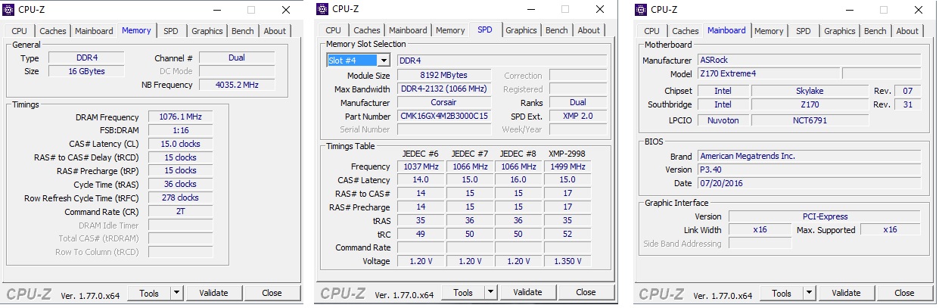Click Tools button in Mainboard window
The width and height of the screenshot is (939, 308).
tap(782, 293)
